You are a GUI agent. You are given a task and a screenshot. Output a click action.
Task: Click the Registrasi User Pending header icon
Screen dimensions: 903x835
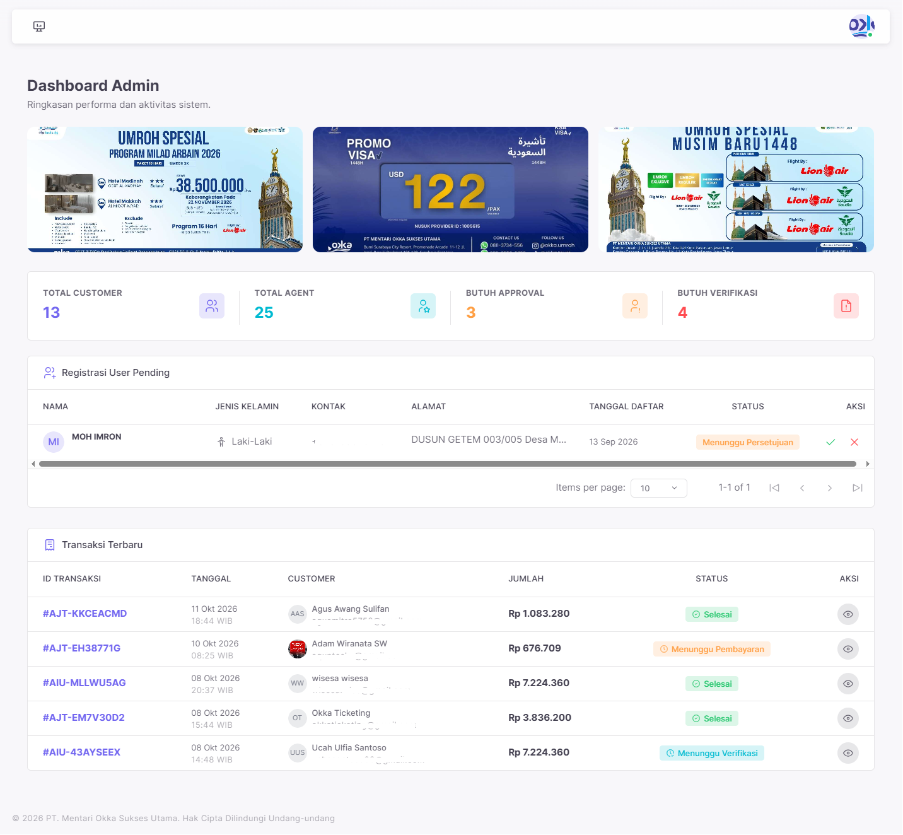(x=50, y=373)
